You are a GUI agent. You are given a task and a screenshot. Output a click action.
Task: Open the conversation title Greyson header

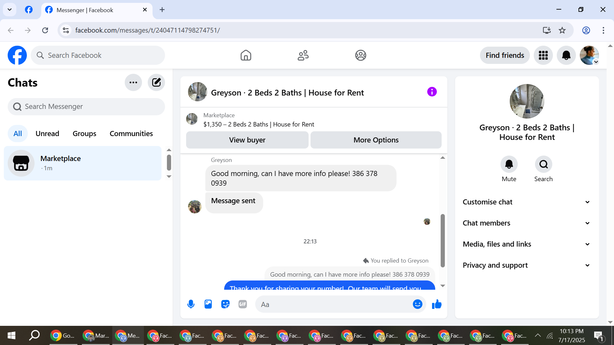click(x=287, y=93)
